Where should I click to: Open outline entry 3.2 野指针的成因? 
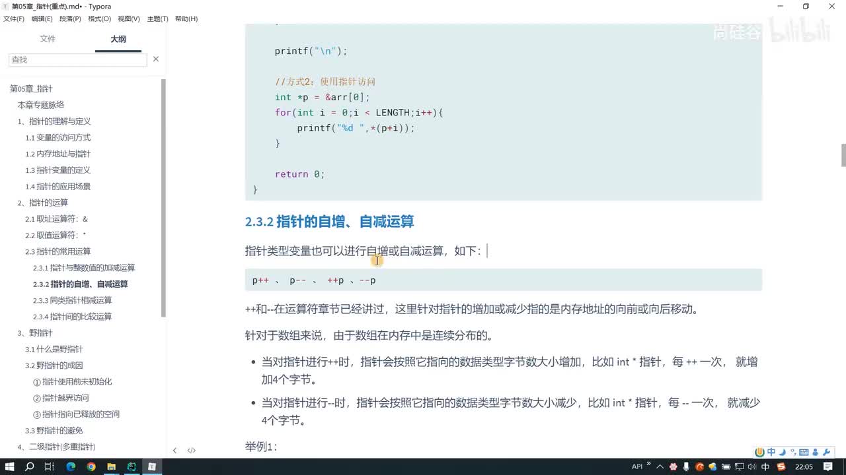coord(54,365)
